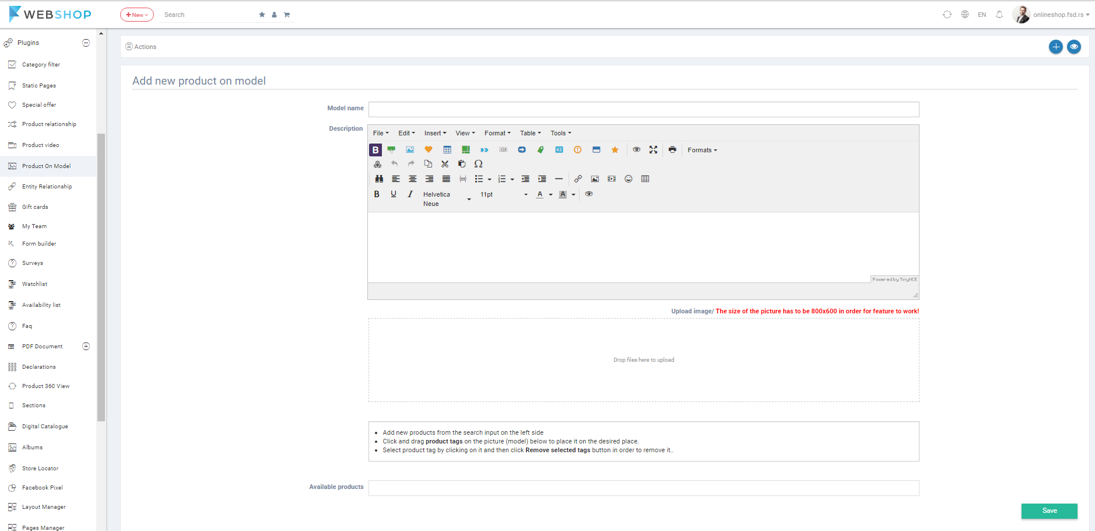
Task: Open find and replace binoculars icon
Action: coord(379,179)
